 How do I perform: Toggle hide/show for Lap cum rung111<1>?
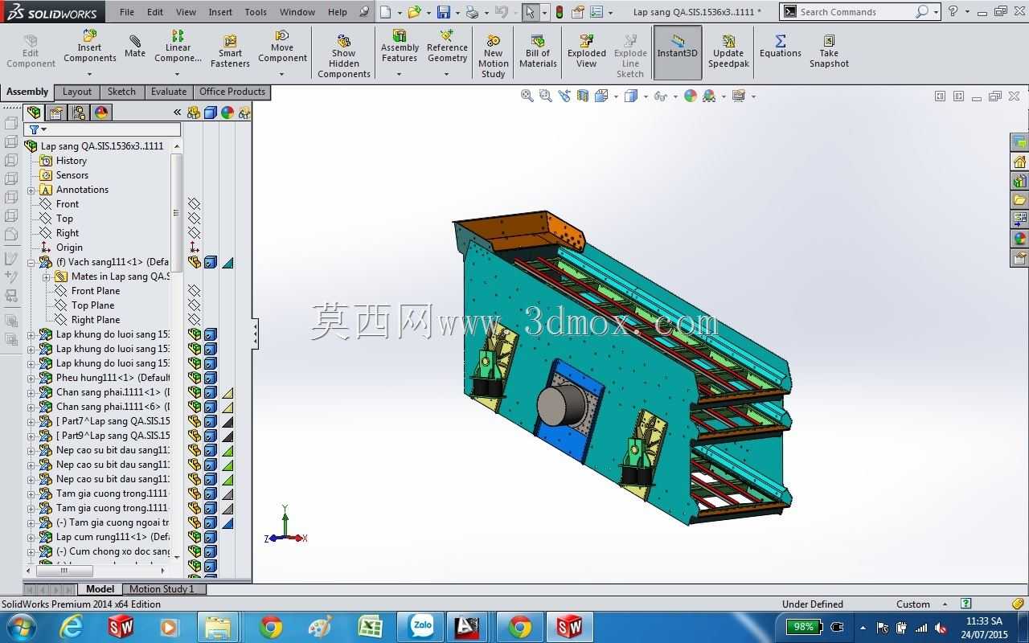(195, 537)
